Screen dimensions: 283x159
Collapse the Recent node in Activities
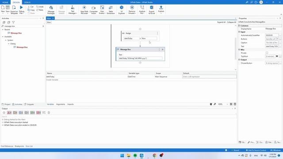click(x=3, y=30)
